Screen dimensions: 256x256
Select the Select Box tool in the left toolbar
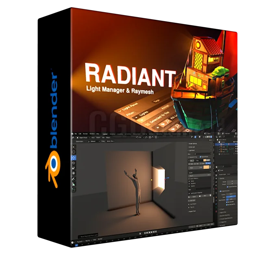pos(74,147)
